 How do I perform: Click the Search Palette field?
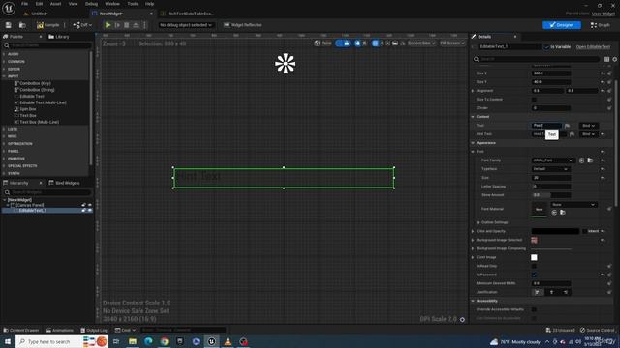[47, 45]
